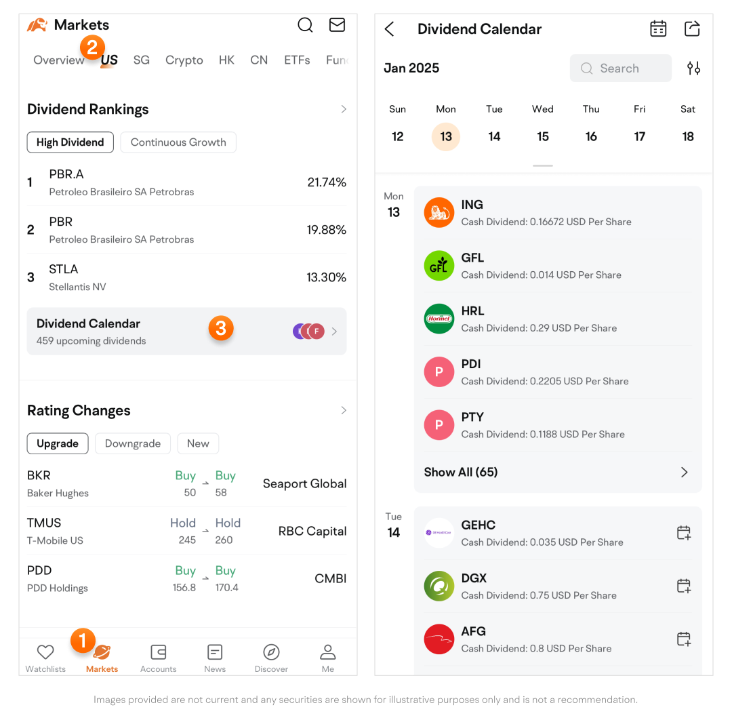Switch to the Crypto market tab
The width and height of the screenshot is (732, 720).
pos(184,60)
